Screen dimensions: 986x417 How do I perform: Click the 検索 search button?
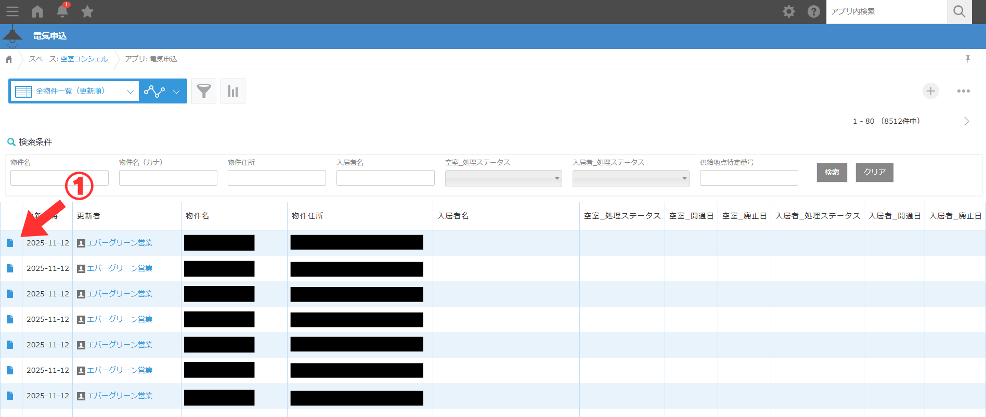(832, 173)
